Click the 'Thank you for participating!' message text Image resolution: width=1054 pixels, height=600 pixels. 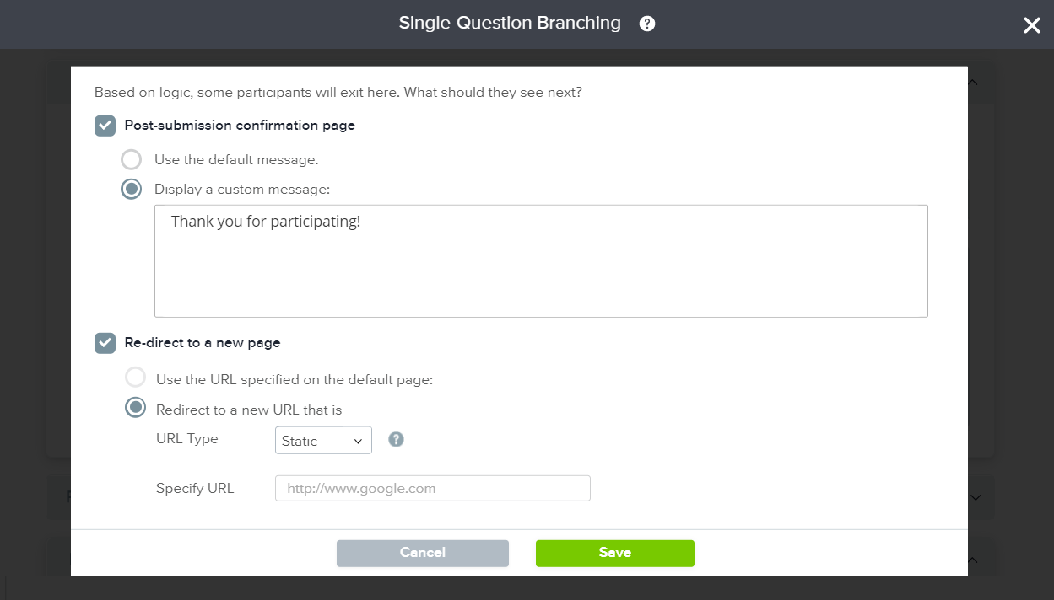[266, 222]
